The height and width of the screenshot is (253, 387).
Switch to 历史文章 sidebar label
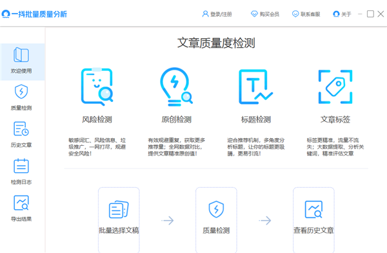point(21,145)
